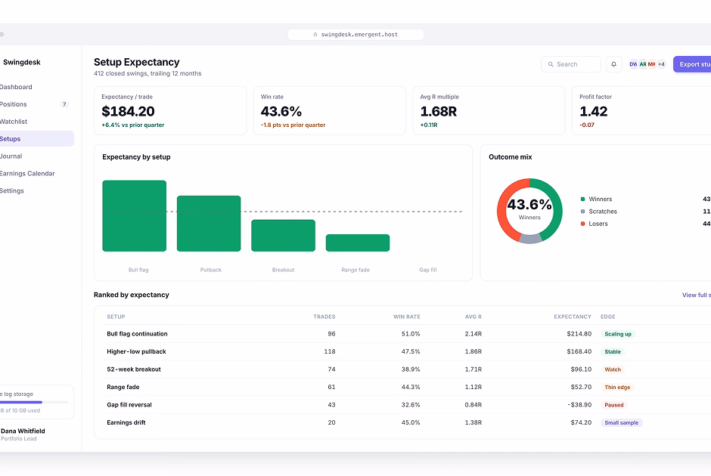Sort table by AVG R column header
This screenshot has width=711, height=476.
point(473,317)
